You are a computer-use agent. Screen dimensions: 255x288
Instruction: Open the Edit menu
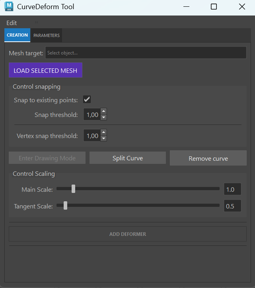click(12, 23)
